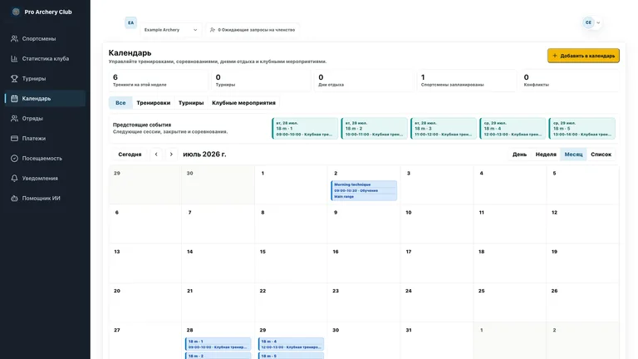Click the Конфликты stat card
This screenshot has width=638, height=359.
pos(569,81)
